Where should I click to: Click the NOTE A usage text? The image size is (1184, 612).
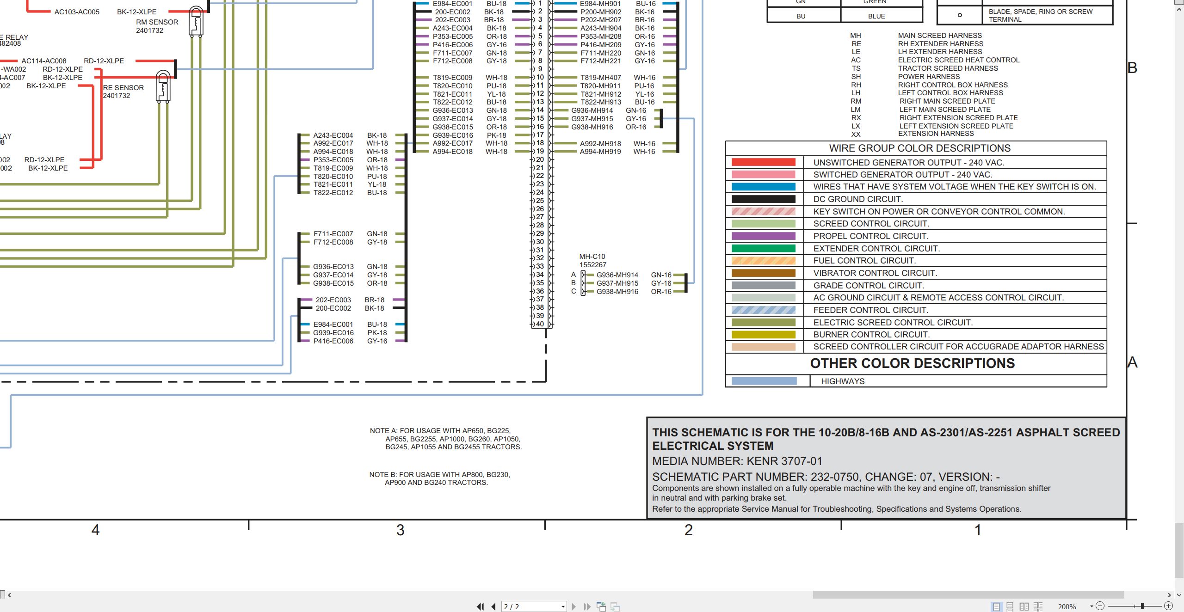coord(445,439)
